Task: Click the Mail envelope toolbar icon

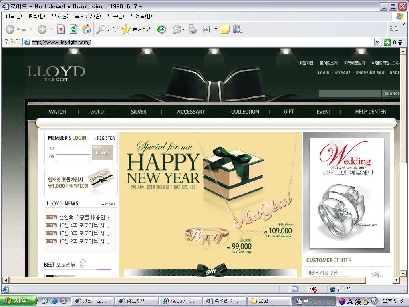Action: click(177, 29)
